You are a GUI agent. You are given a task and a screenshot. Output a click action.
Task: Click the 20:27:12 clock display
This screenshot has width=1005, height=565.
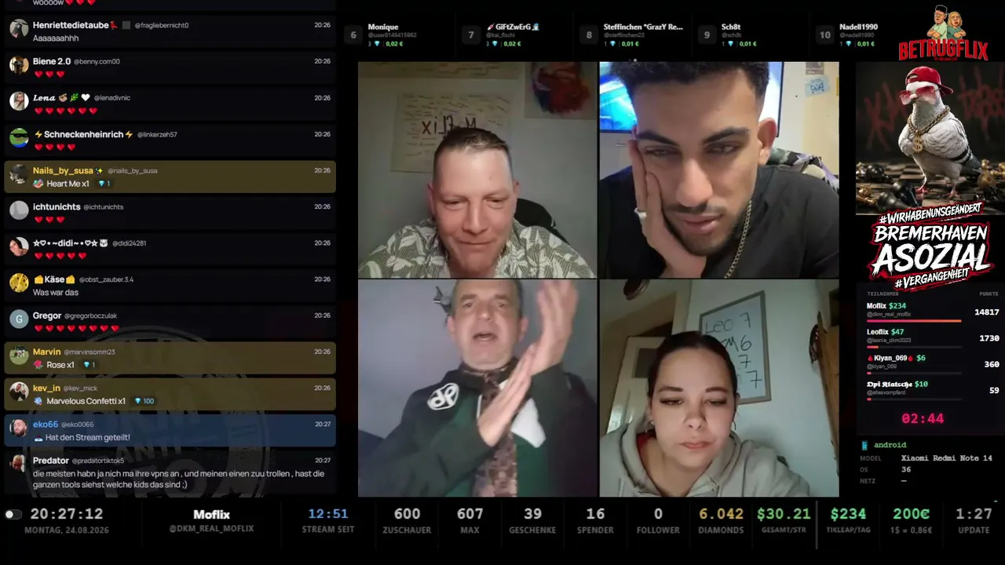[67, 514]
